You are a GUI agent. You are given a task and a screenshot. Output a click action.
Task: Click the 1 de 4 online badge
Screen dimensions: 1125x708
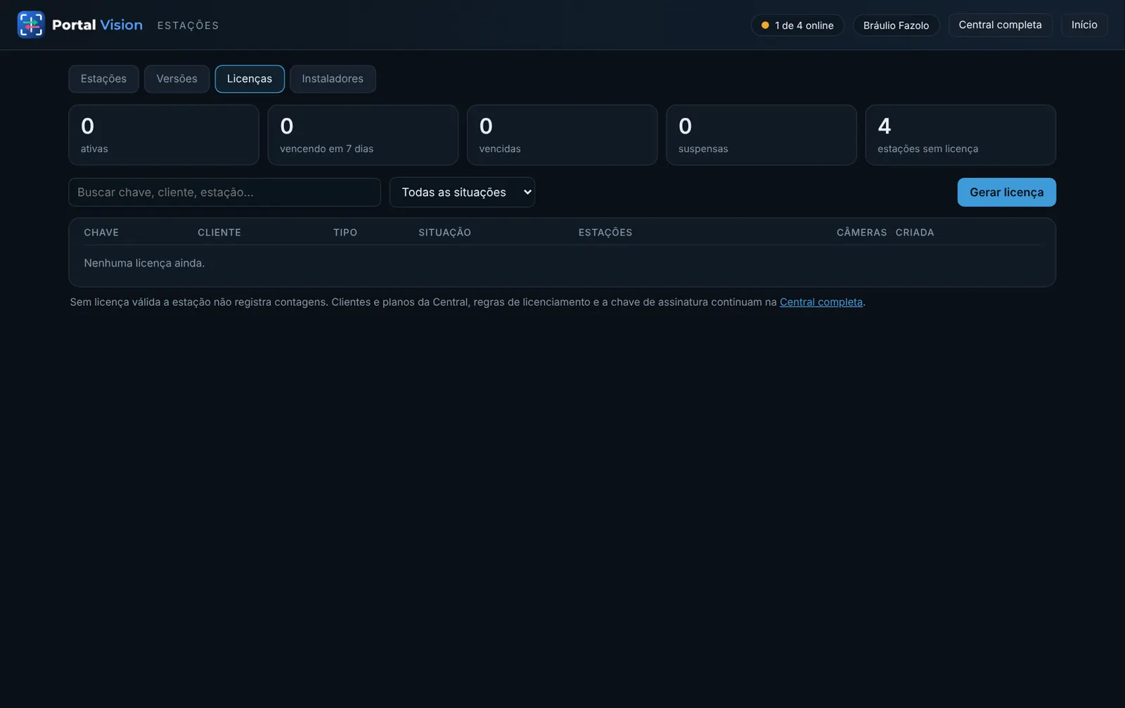tap(797, 25)
